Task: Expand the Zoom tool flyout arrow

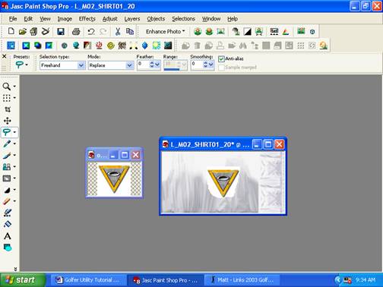Action: (14, 87)
